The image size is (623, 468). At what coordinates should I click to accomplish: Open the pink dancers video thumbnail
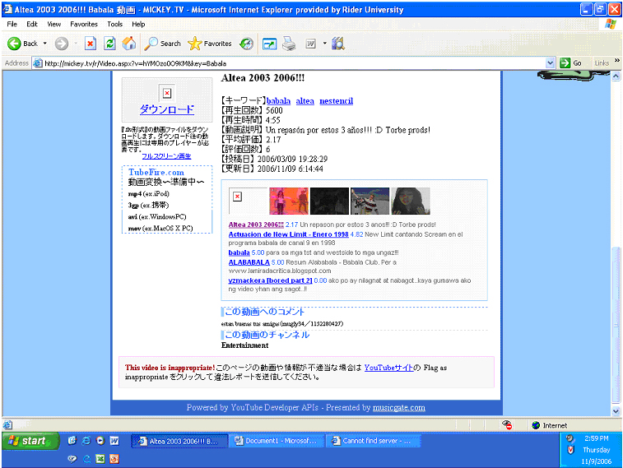(289, 201)
